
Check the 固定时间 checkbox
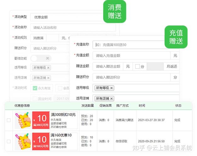(x=35, y=98)
